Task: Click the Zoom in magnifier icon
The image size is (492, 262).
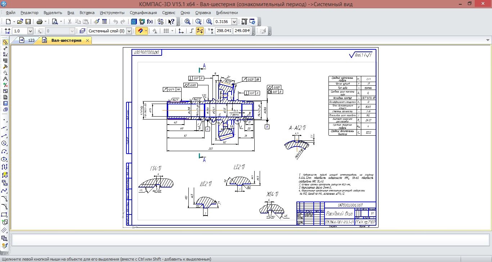Action: pyautogui.click(x=209, y=22)
